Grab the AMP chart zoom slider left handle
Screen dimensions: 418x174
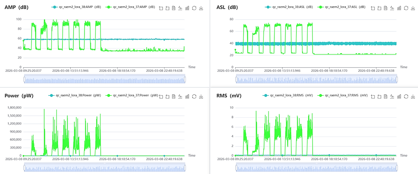pos(24,79)
